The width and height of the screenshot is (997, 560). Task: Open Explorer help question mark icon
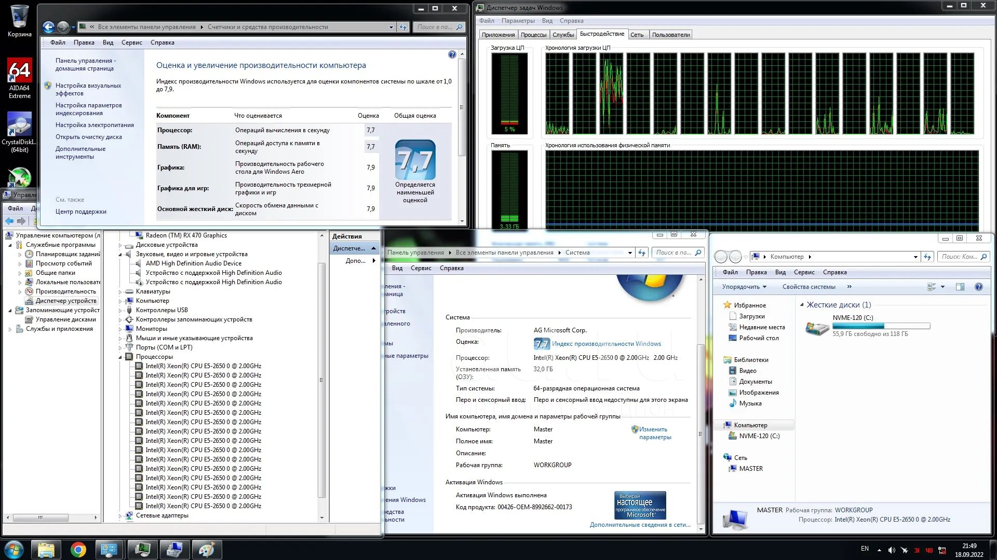[978, 287]
